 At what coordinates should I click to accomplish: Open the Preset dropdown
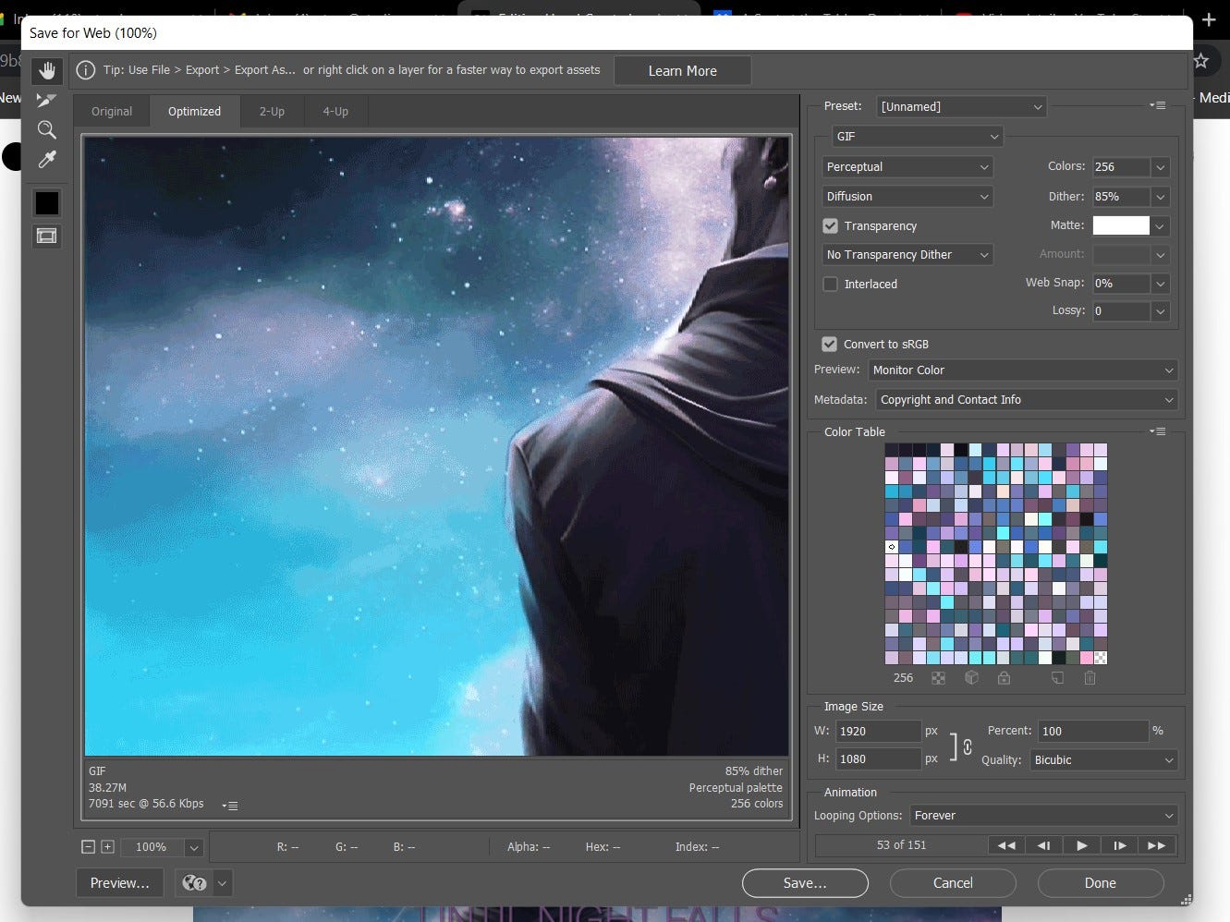click(961, 106)
